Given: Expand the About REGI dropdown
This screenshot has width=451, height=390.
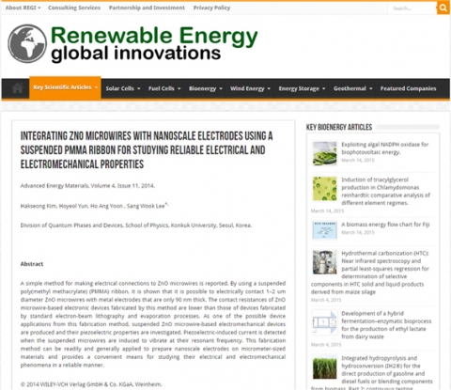Looking at the screenshot, I should (23, 8).
